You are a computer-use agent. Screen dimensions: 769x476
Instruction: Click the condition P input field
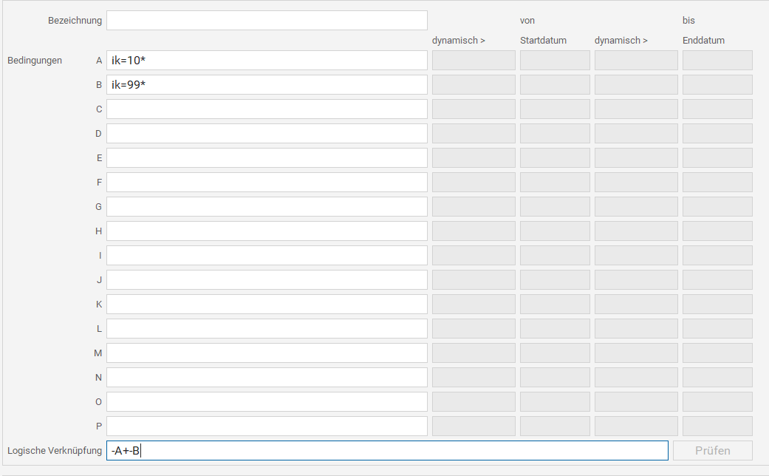tap(267, 426)
